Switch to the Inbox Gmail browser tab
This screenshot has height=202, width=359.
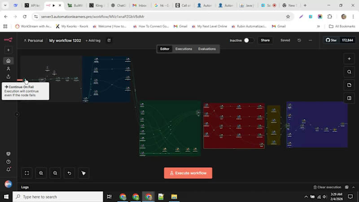pos(140,5)
